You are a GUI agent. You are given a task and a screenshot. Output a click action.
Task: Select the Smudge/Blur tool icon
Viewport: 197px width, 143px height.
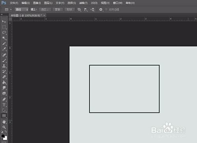pos(4,88)
